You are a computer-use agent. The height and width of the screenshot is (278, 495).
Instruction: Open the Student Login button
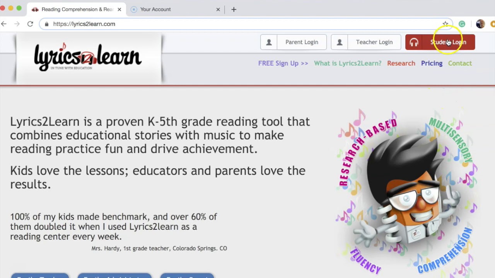coord(440,42)
